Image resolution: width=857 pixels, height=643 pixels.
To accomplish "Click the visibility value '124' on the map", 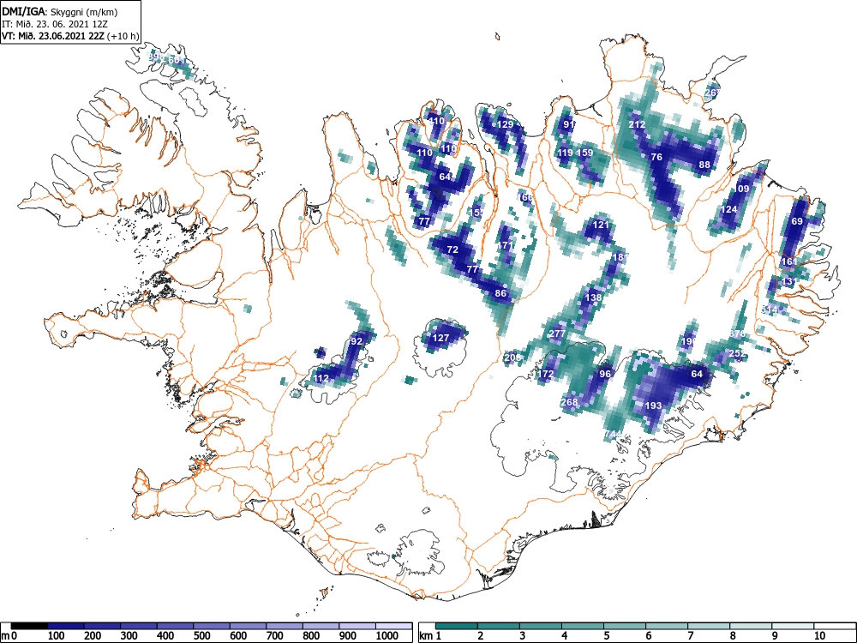I will tap(728, 209).
